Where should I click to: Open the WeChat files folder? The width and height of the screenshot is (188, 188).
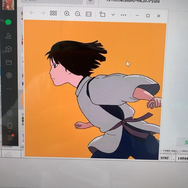[x=9, y=62]
